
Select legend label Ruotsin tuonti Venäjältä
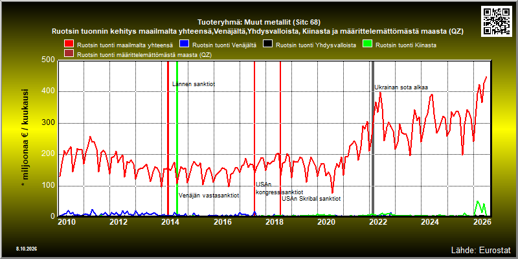pyautogui.click(x=224, y=45)
